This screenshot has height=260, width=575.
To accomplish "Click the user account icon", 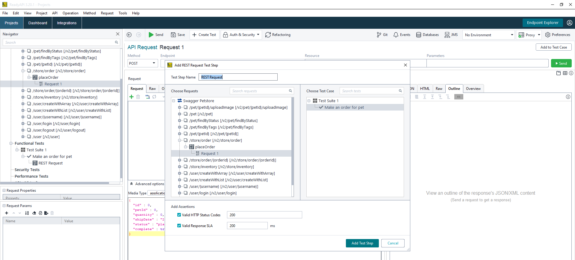I will [x=570, y=23].
